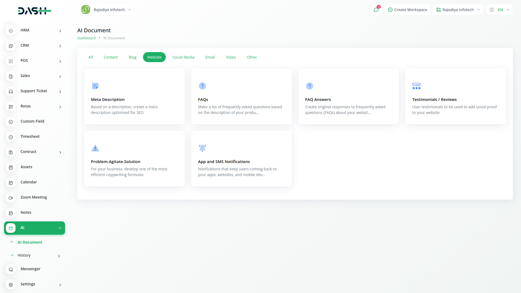Click the Testimonials star rating icon
Image resolution: width=521 pixels, height=293 pixels.
click(x=416, y=86)
